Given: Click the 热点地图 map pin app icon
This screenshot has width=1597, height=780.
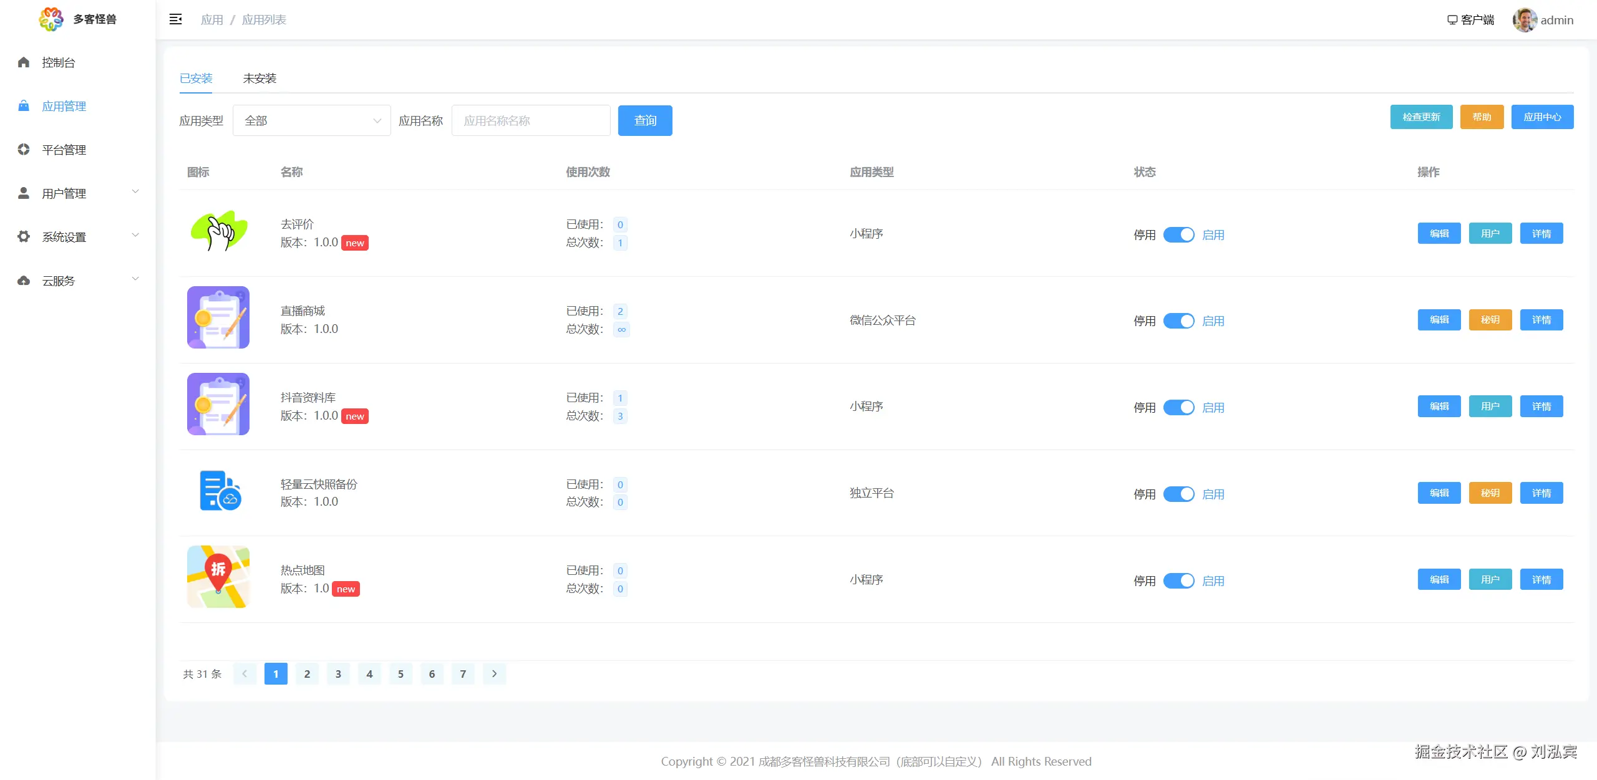Looking at the screenshot, I should [x=218, y=577].
